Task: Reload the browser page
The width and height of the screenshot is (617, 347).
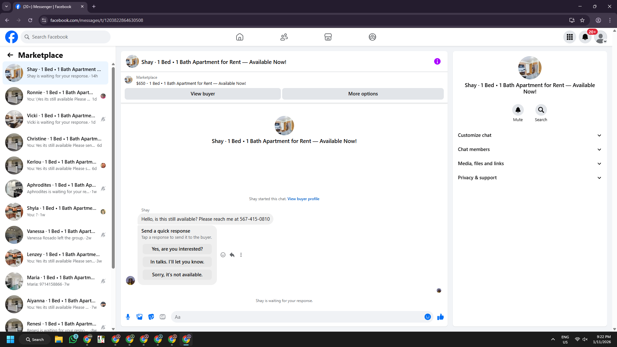Action: click(x=30, y=20)
